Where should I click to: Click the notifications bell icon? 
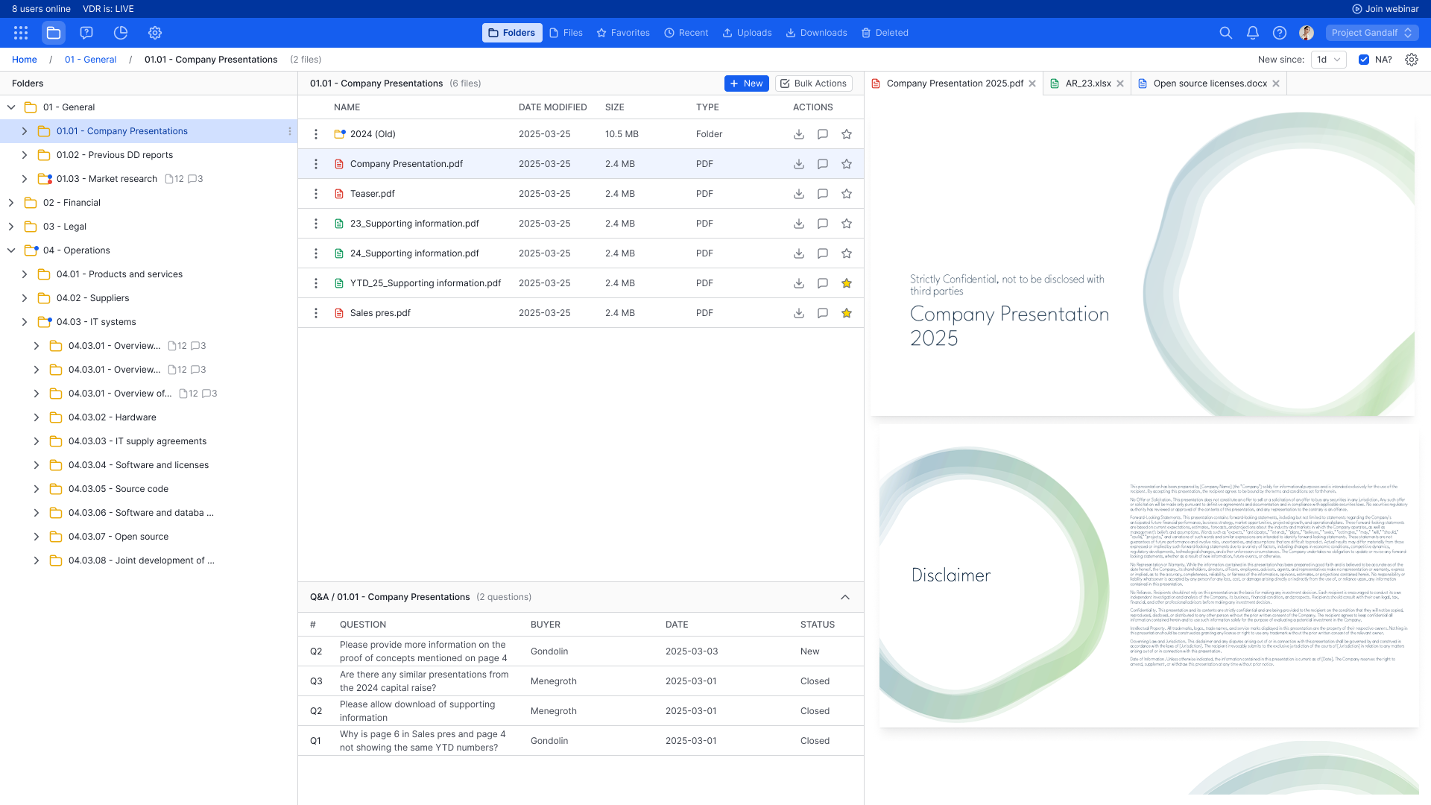(1253, 33)
